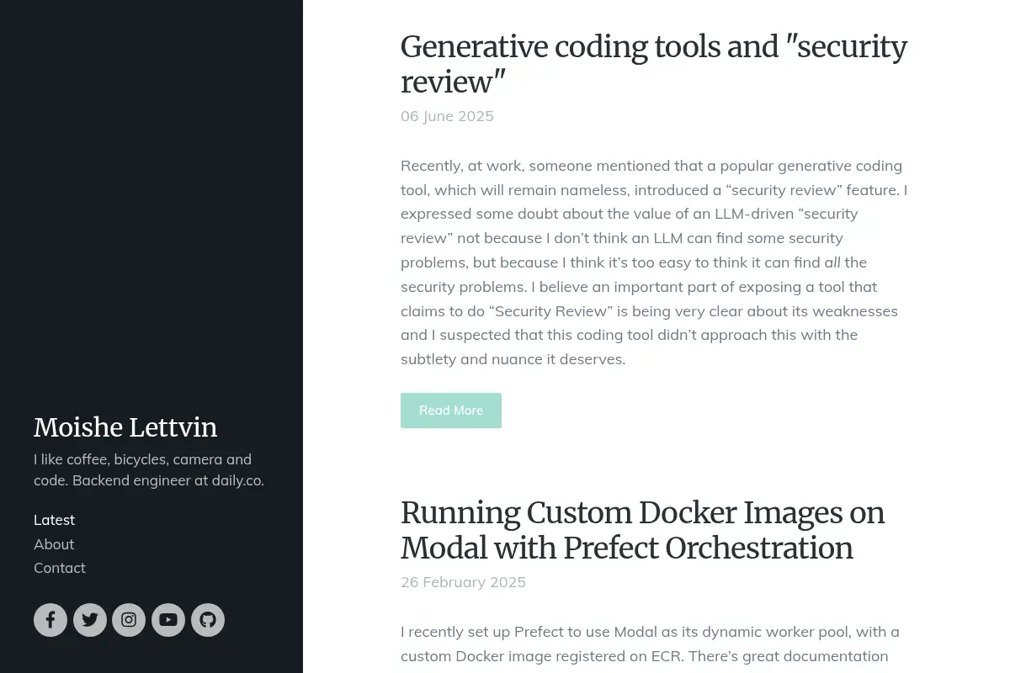This screenshot has width=1010, height=673.
Task: Open the About page link
Action: click(54, 544)
